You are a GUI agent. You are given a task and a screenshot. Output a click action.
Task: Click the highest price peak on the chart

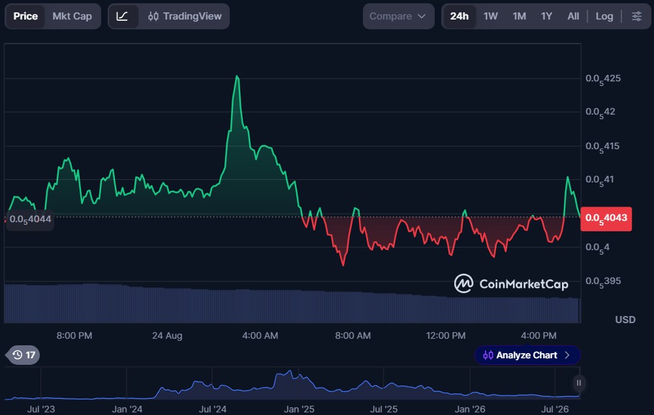[237, 76]
